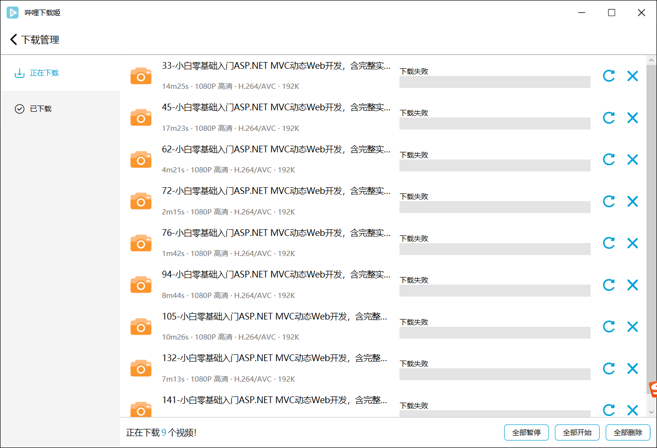657x448 pixels.
Task: Remove video 62 download task
Action: [633, 160]
